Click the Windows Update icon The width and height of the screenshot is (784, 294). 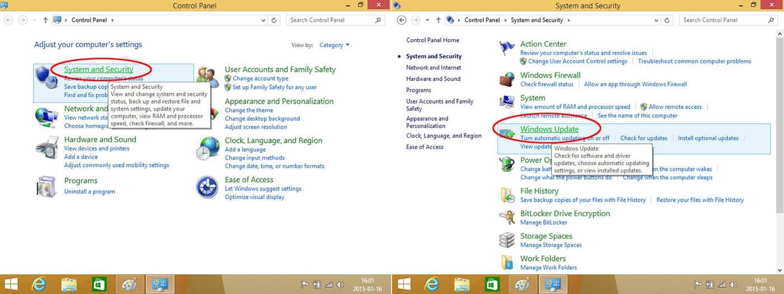(x=507, y=134)
